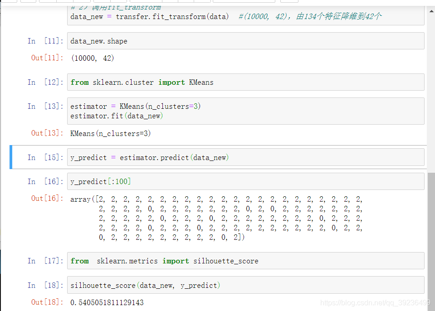This screenshot has width=435, height=311.
Task: Click the silhouette_score(data_new, y_predict) cell
Action: (245, 285)
